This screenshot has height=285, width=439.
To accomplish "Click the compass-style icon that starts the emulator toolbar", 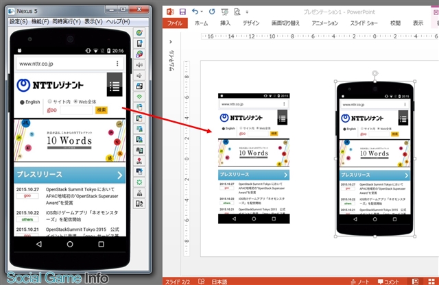I will (x=139, y=33).
